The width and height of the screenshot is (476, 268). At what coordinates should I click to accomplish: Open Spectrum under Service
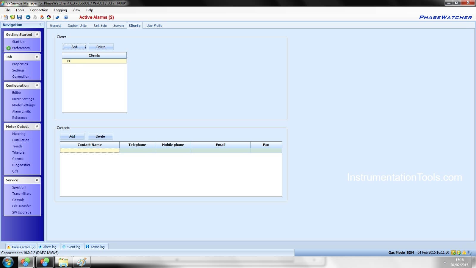click(19, 187)
